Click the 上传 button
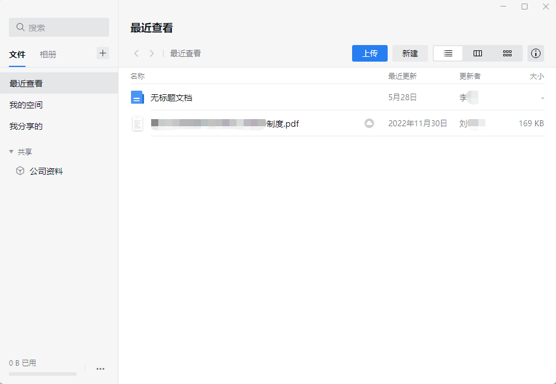 tap(369, 53)
